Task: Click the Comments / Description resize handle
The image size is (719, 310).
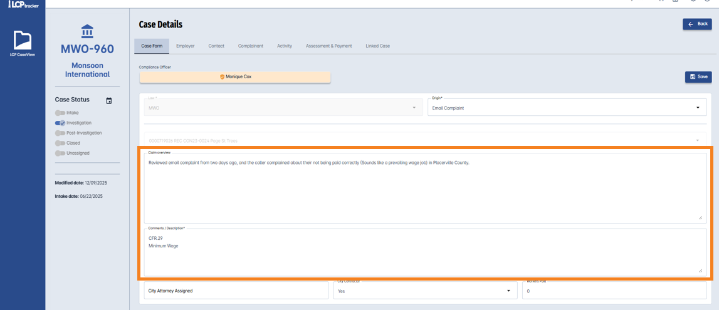Action: [x=700, y=271]
